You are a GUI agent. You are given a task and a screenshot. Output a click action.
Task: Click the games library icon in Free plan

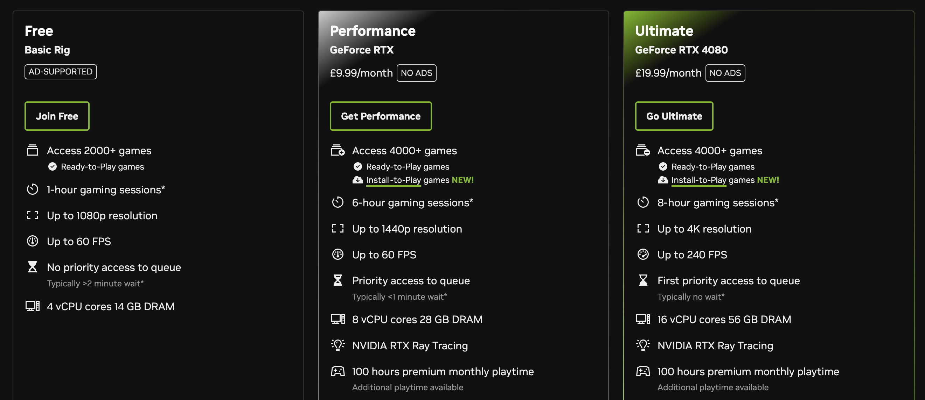pos(32,150)
